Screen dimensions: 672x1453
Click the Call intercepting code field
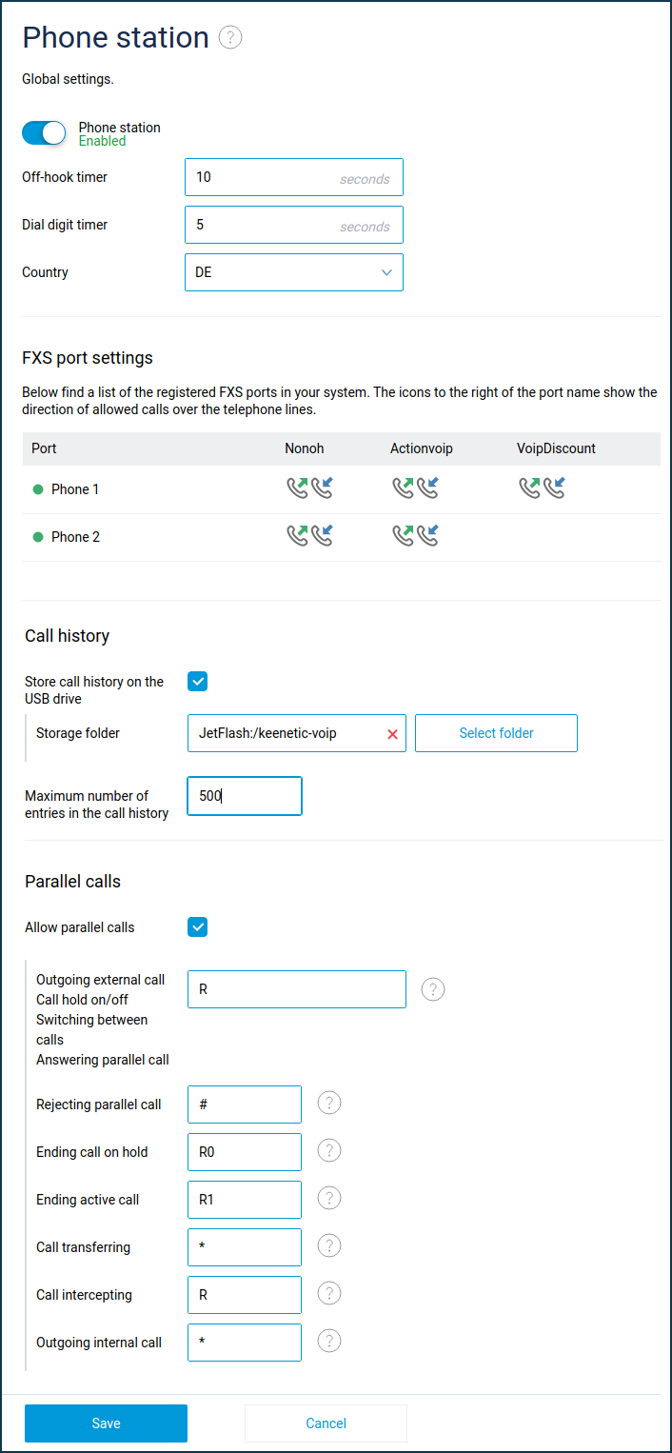pyautogui.click(x=245, y=1295)
